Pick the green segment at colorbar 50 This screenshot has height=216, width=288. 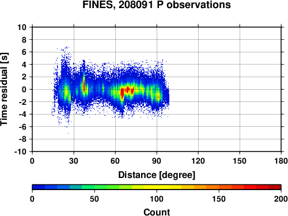(94, 187)
